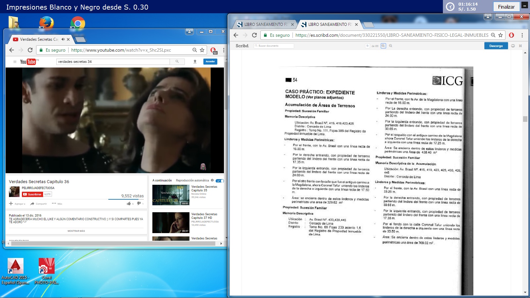
Task: Like the video with thumbs up
Action: tap(129, 204)
